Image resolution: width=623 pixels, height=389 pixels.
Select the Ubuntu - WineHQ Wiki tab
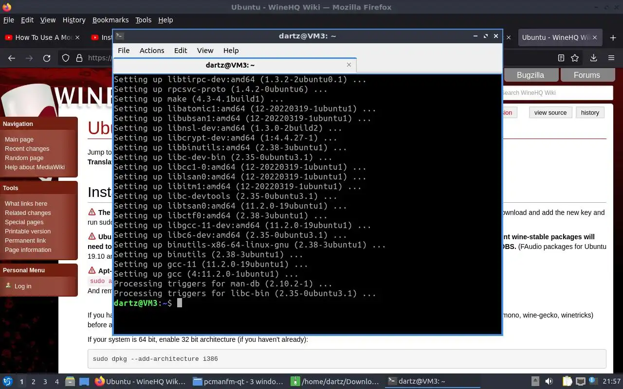click(x=560, y=37)
